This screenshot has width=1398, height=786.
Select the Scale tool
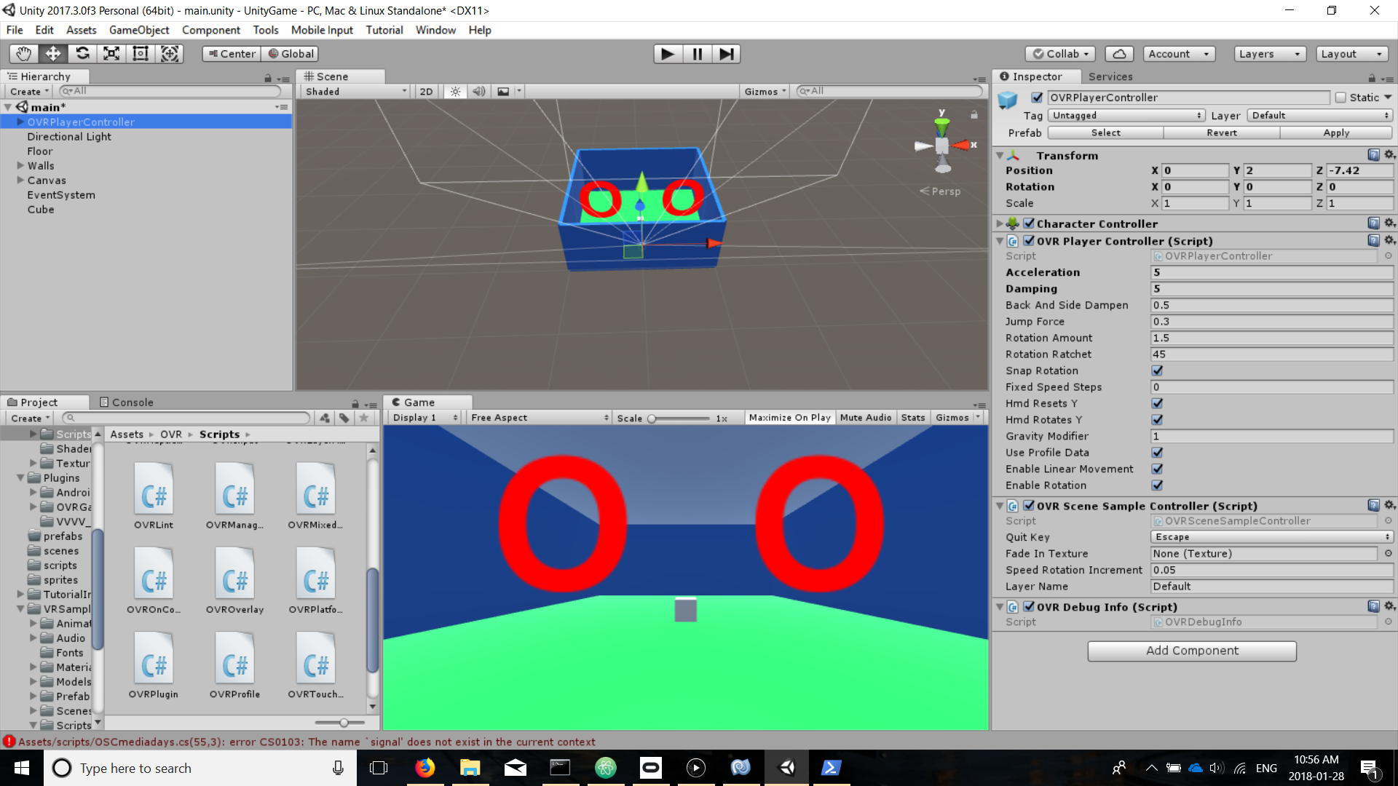coord(111,54)
